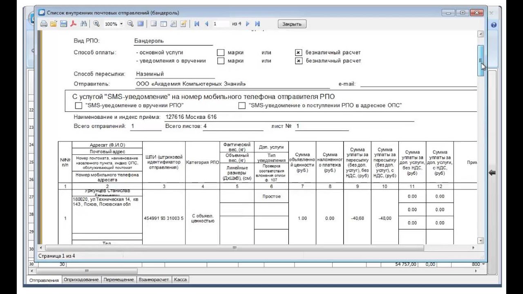Check марки box for уведомления о вручении

[221, 61]
